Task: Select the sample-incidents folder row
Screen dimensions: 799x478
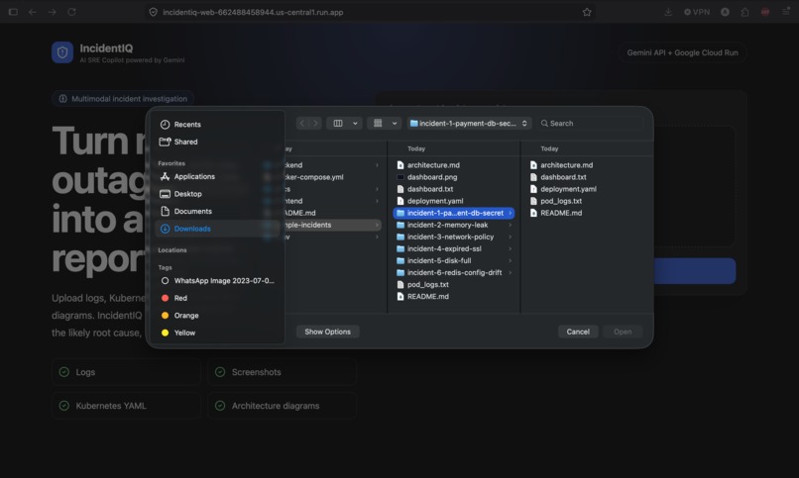Action: pyautogui.click(x=331, y=225)
